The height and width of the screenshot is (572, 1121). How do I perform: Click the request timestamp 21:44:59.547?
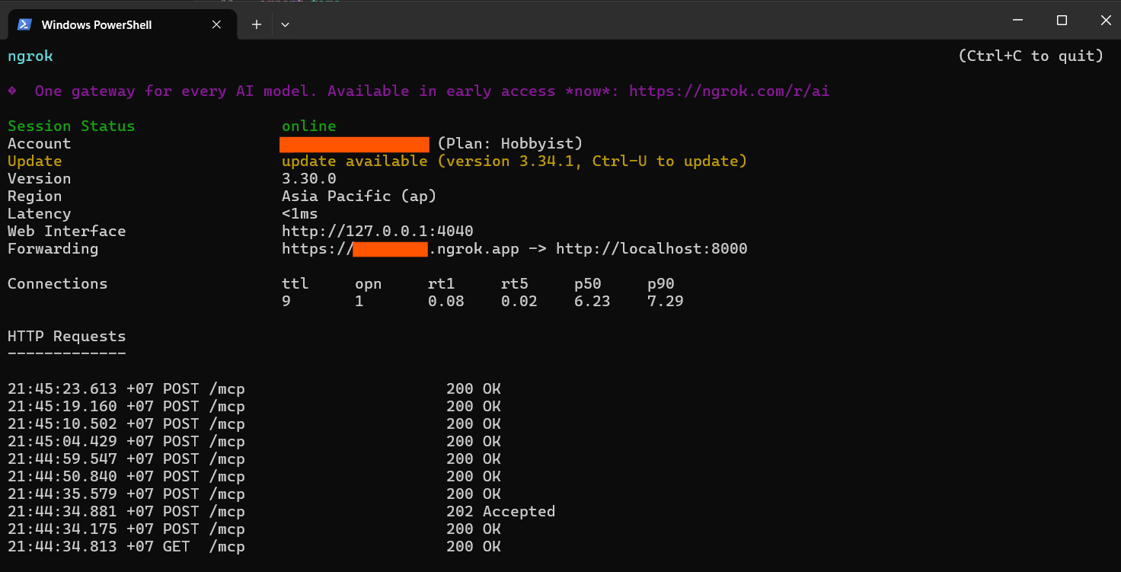click(x=62, y=459)
